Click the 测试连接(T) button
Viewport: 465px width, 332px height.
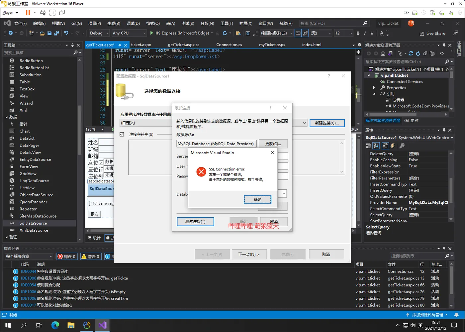tap(195, 222)
